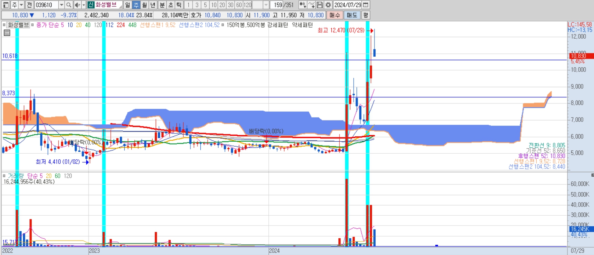Click the date field 2024/07/29
This screenshot has height=255, width=594.
348,5
